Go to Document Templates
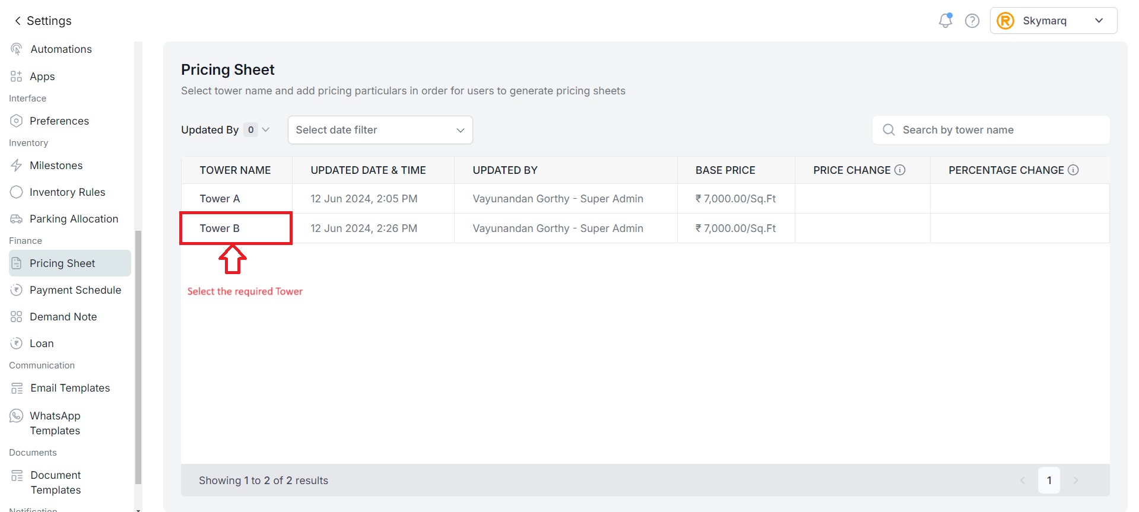This screenshot has width=1139, height=512. pyautogui.click(x=56, y=482)
